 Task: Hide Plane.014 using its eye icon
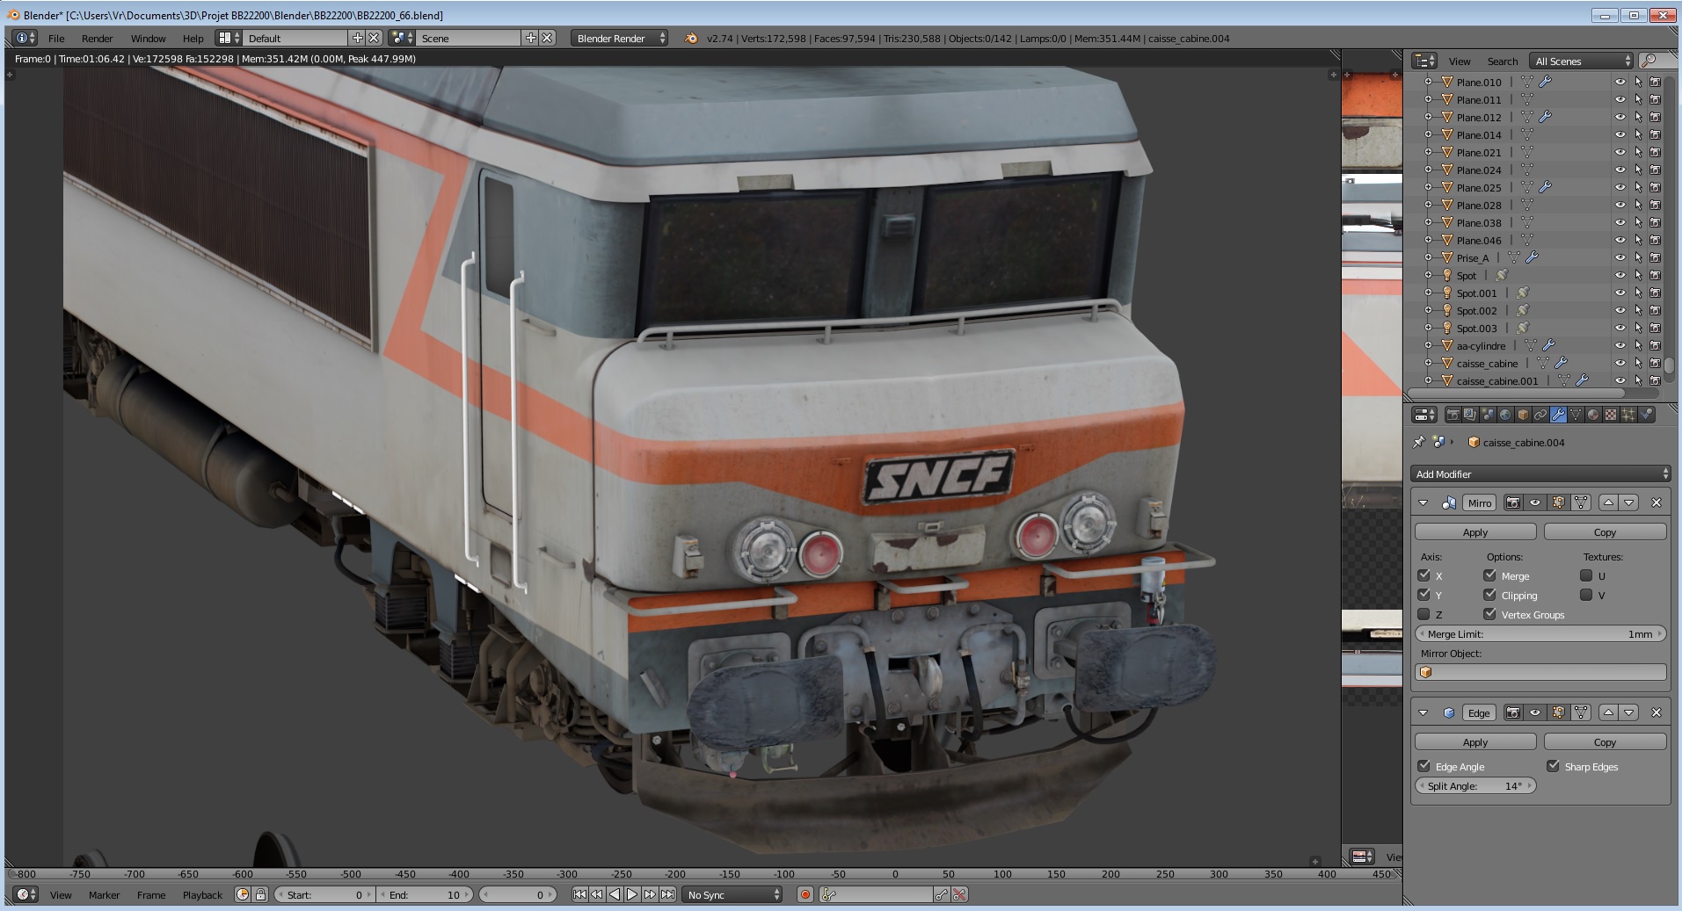tap(1620, 134)
